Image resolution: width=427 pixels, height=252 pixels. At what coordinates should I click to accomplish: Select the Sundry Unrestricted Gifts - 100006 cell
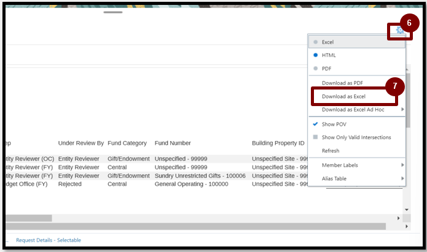point(200,175)
